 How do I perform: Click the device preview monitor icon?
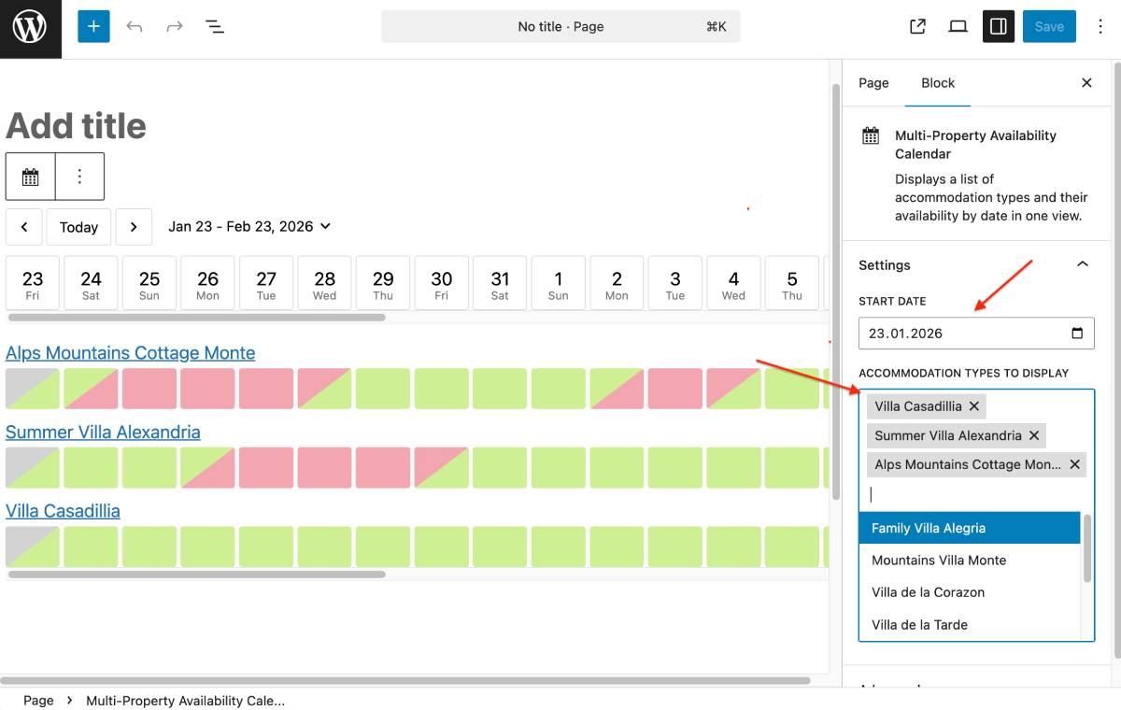click(958, 26)
